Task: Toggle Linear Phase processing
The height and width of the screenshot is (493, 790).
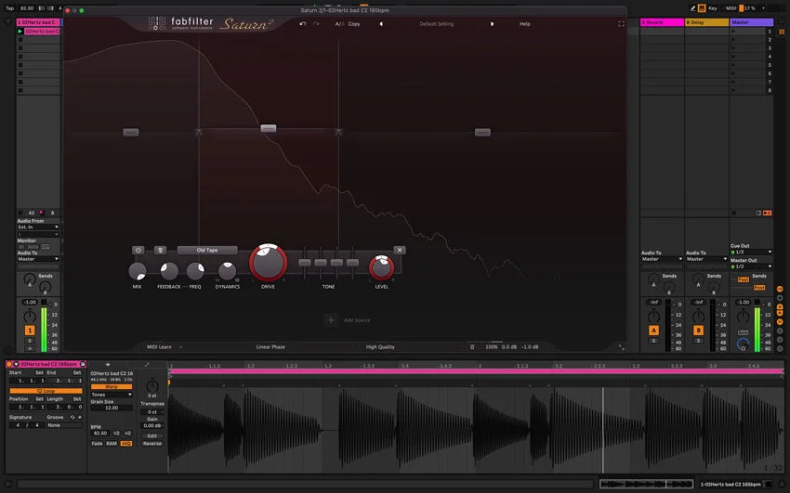Action: coord(270,346)
